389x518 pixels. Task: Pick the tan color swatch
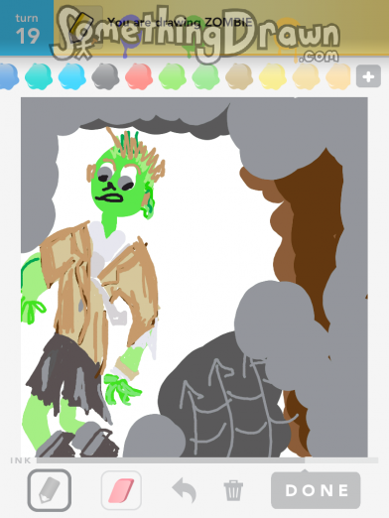[239, 76]
